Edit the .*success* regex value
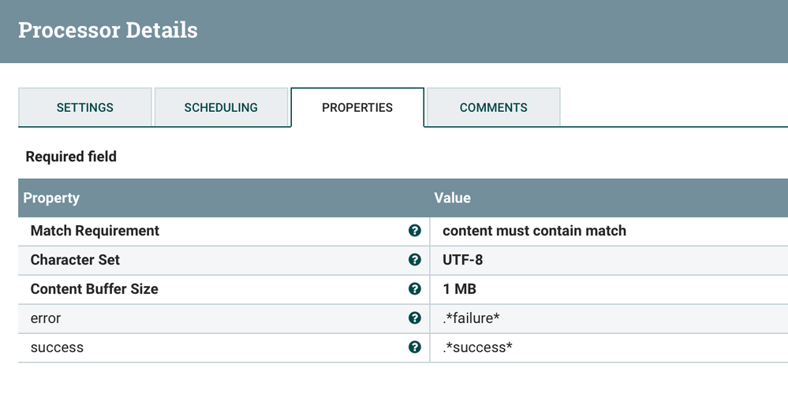This screenshot has width=788, height=408. [x=478, y=347]
